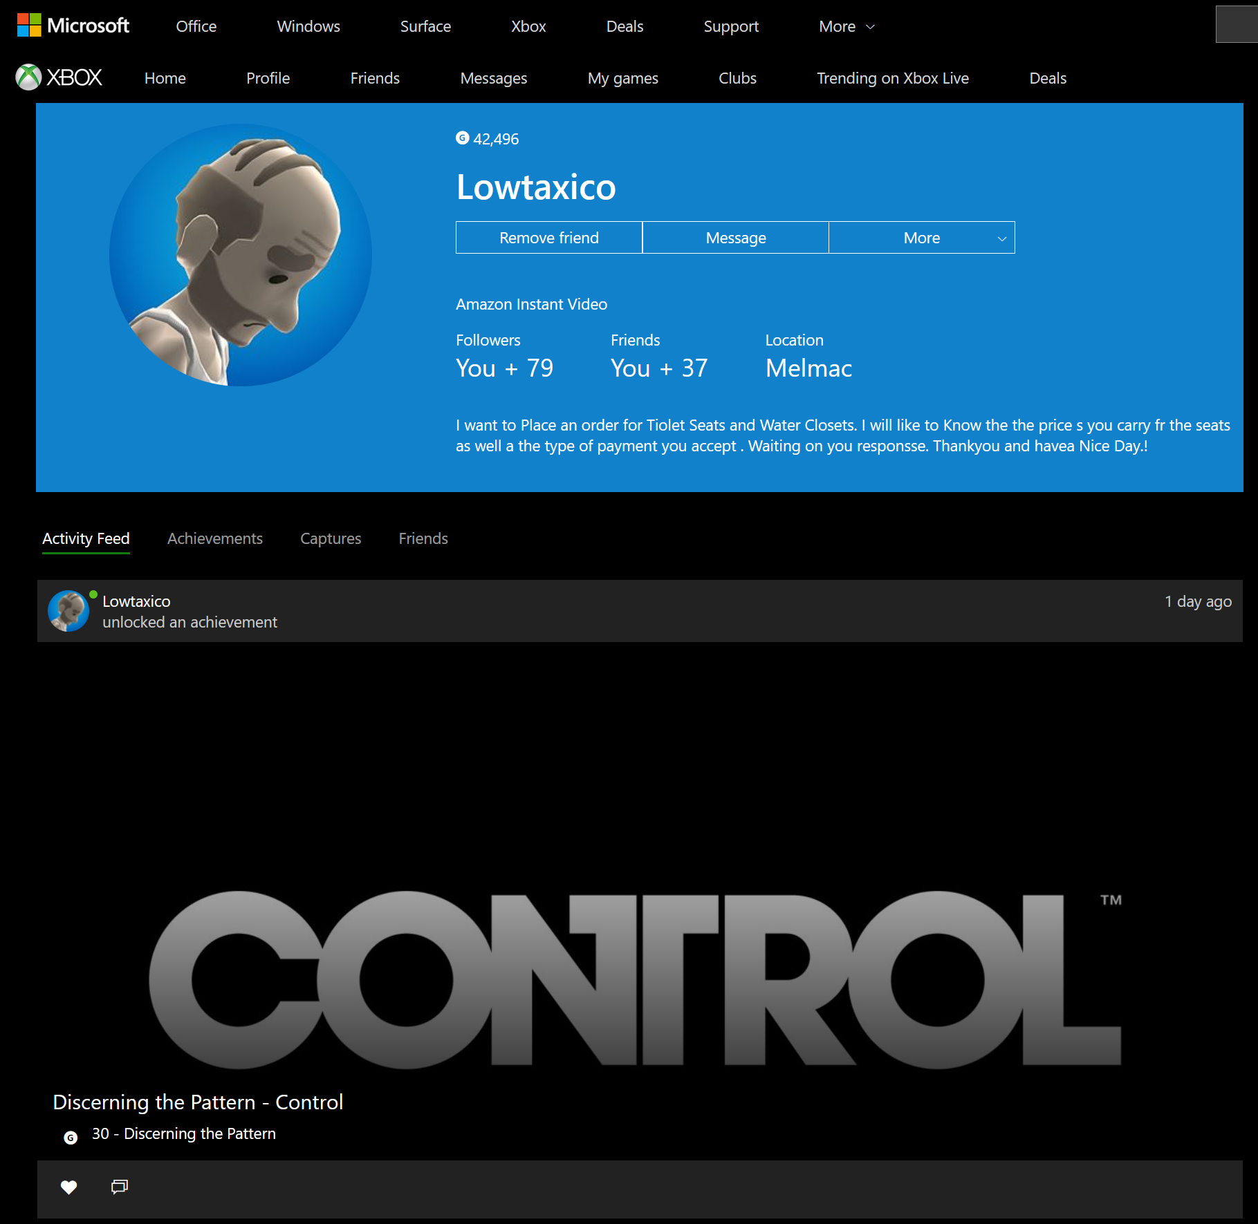Image resolution: width=1258 pixels, height=1224 pixels.
Task: Open Xbox in the Microsoft header
Action: (x=528, y=26)
